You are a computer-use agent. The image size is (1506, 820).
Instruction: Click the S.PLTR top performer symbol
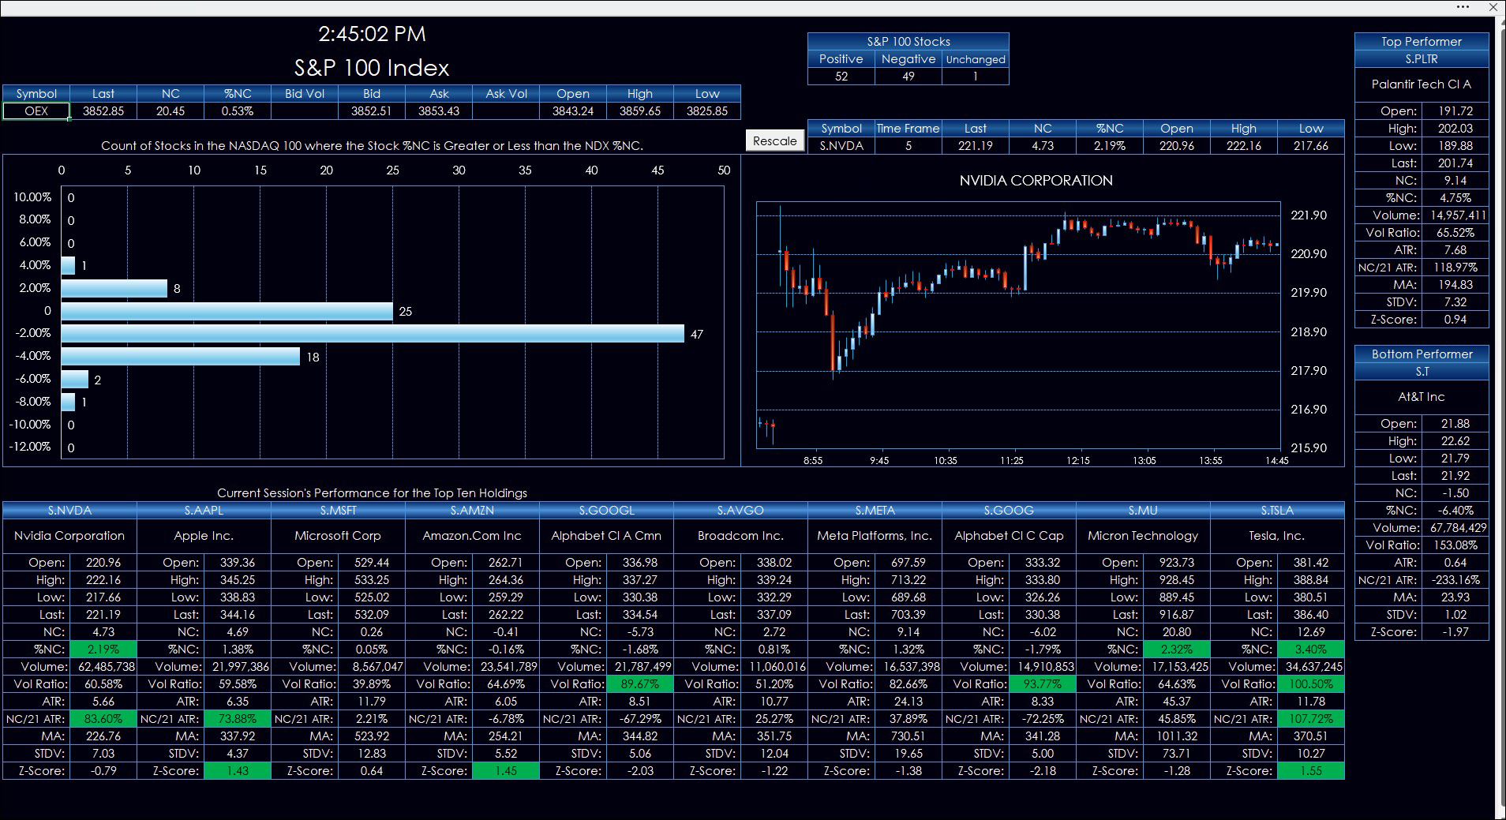(1422, 59)
